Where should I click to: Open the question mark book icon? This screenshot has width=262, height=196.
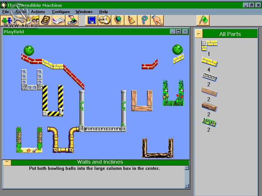tap(46, 20)
